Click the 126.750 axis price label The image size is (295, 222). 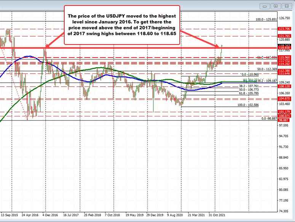coord(284,18)
